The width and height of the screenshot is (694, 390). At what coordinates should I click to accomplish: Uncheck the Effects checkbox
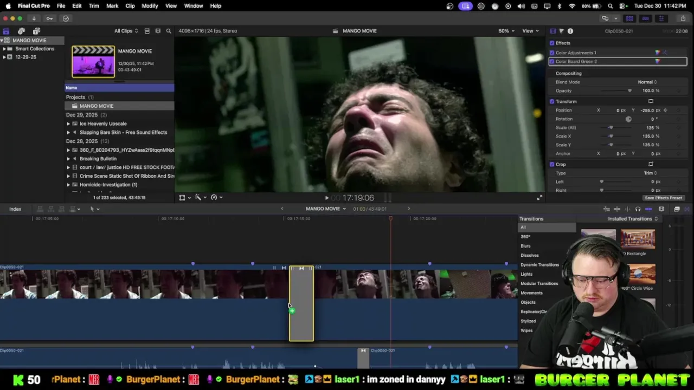pos(552,43)
